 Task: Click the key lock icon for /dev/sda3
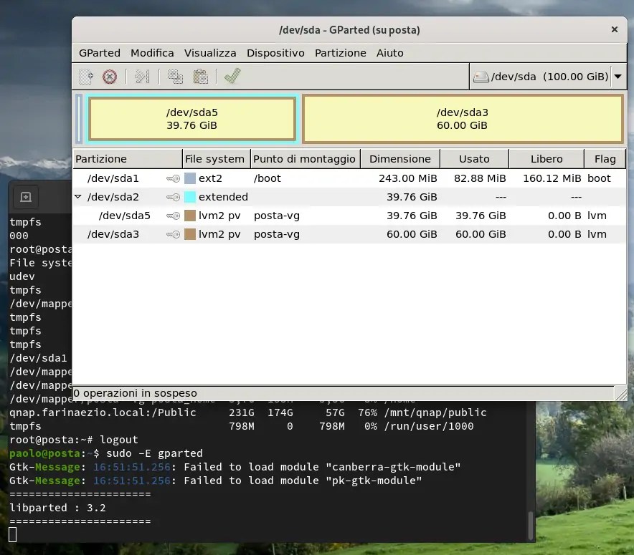click(x=173, y=234)
